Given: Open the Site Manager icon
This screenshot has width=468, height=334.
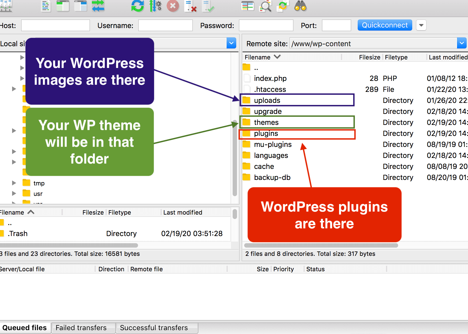Looking at the screenshot, I should coord(5,6).
